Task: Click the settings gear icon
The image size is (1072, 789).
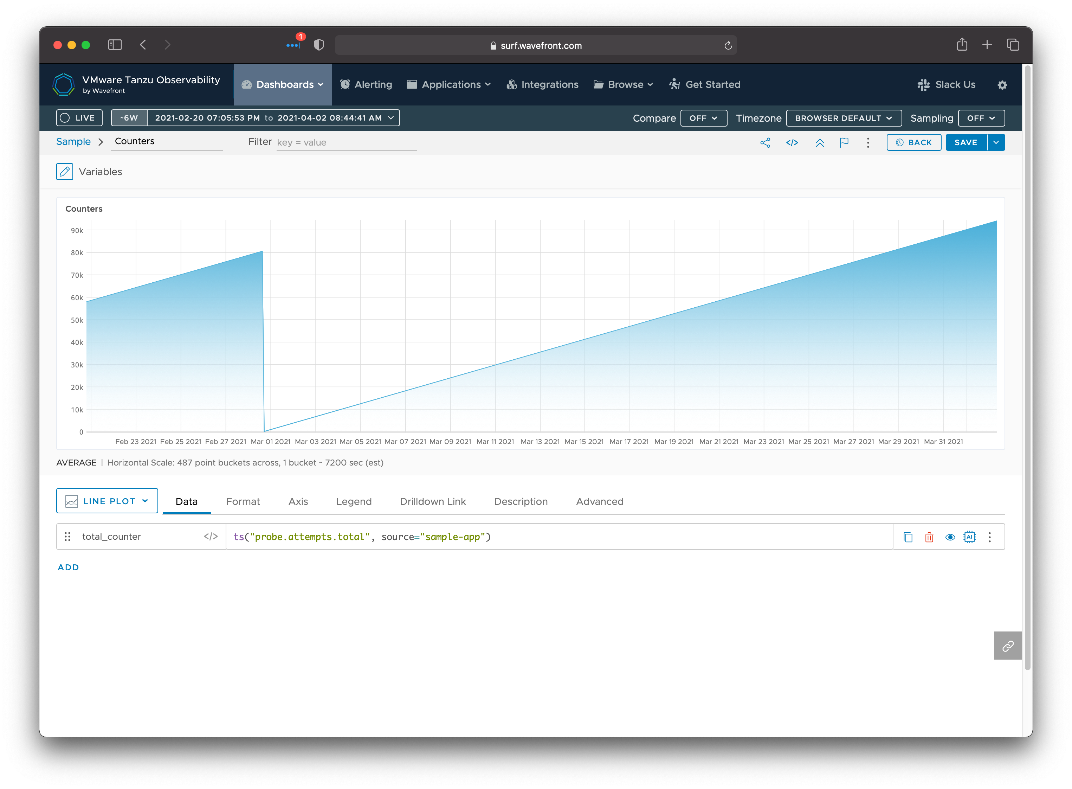Action: [1002, 84]
